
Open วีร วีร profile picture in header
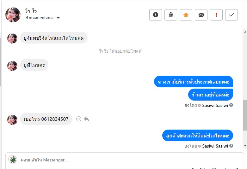[x=13, y=15]
